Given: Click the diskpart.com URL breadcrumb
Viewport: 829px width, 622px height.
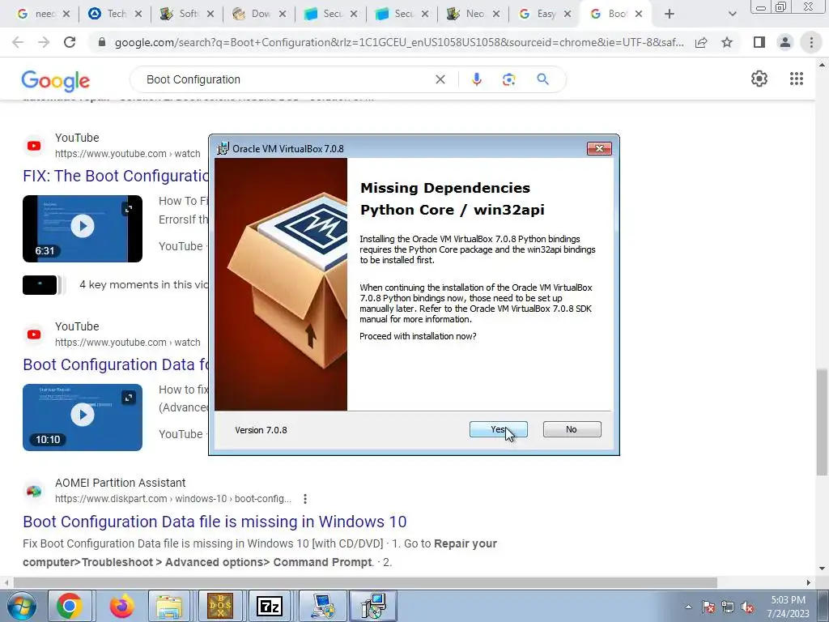Looking at the screenshot, I should point(173,499).
